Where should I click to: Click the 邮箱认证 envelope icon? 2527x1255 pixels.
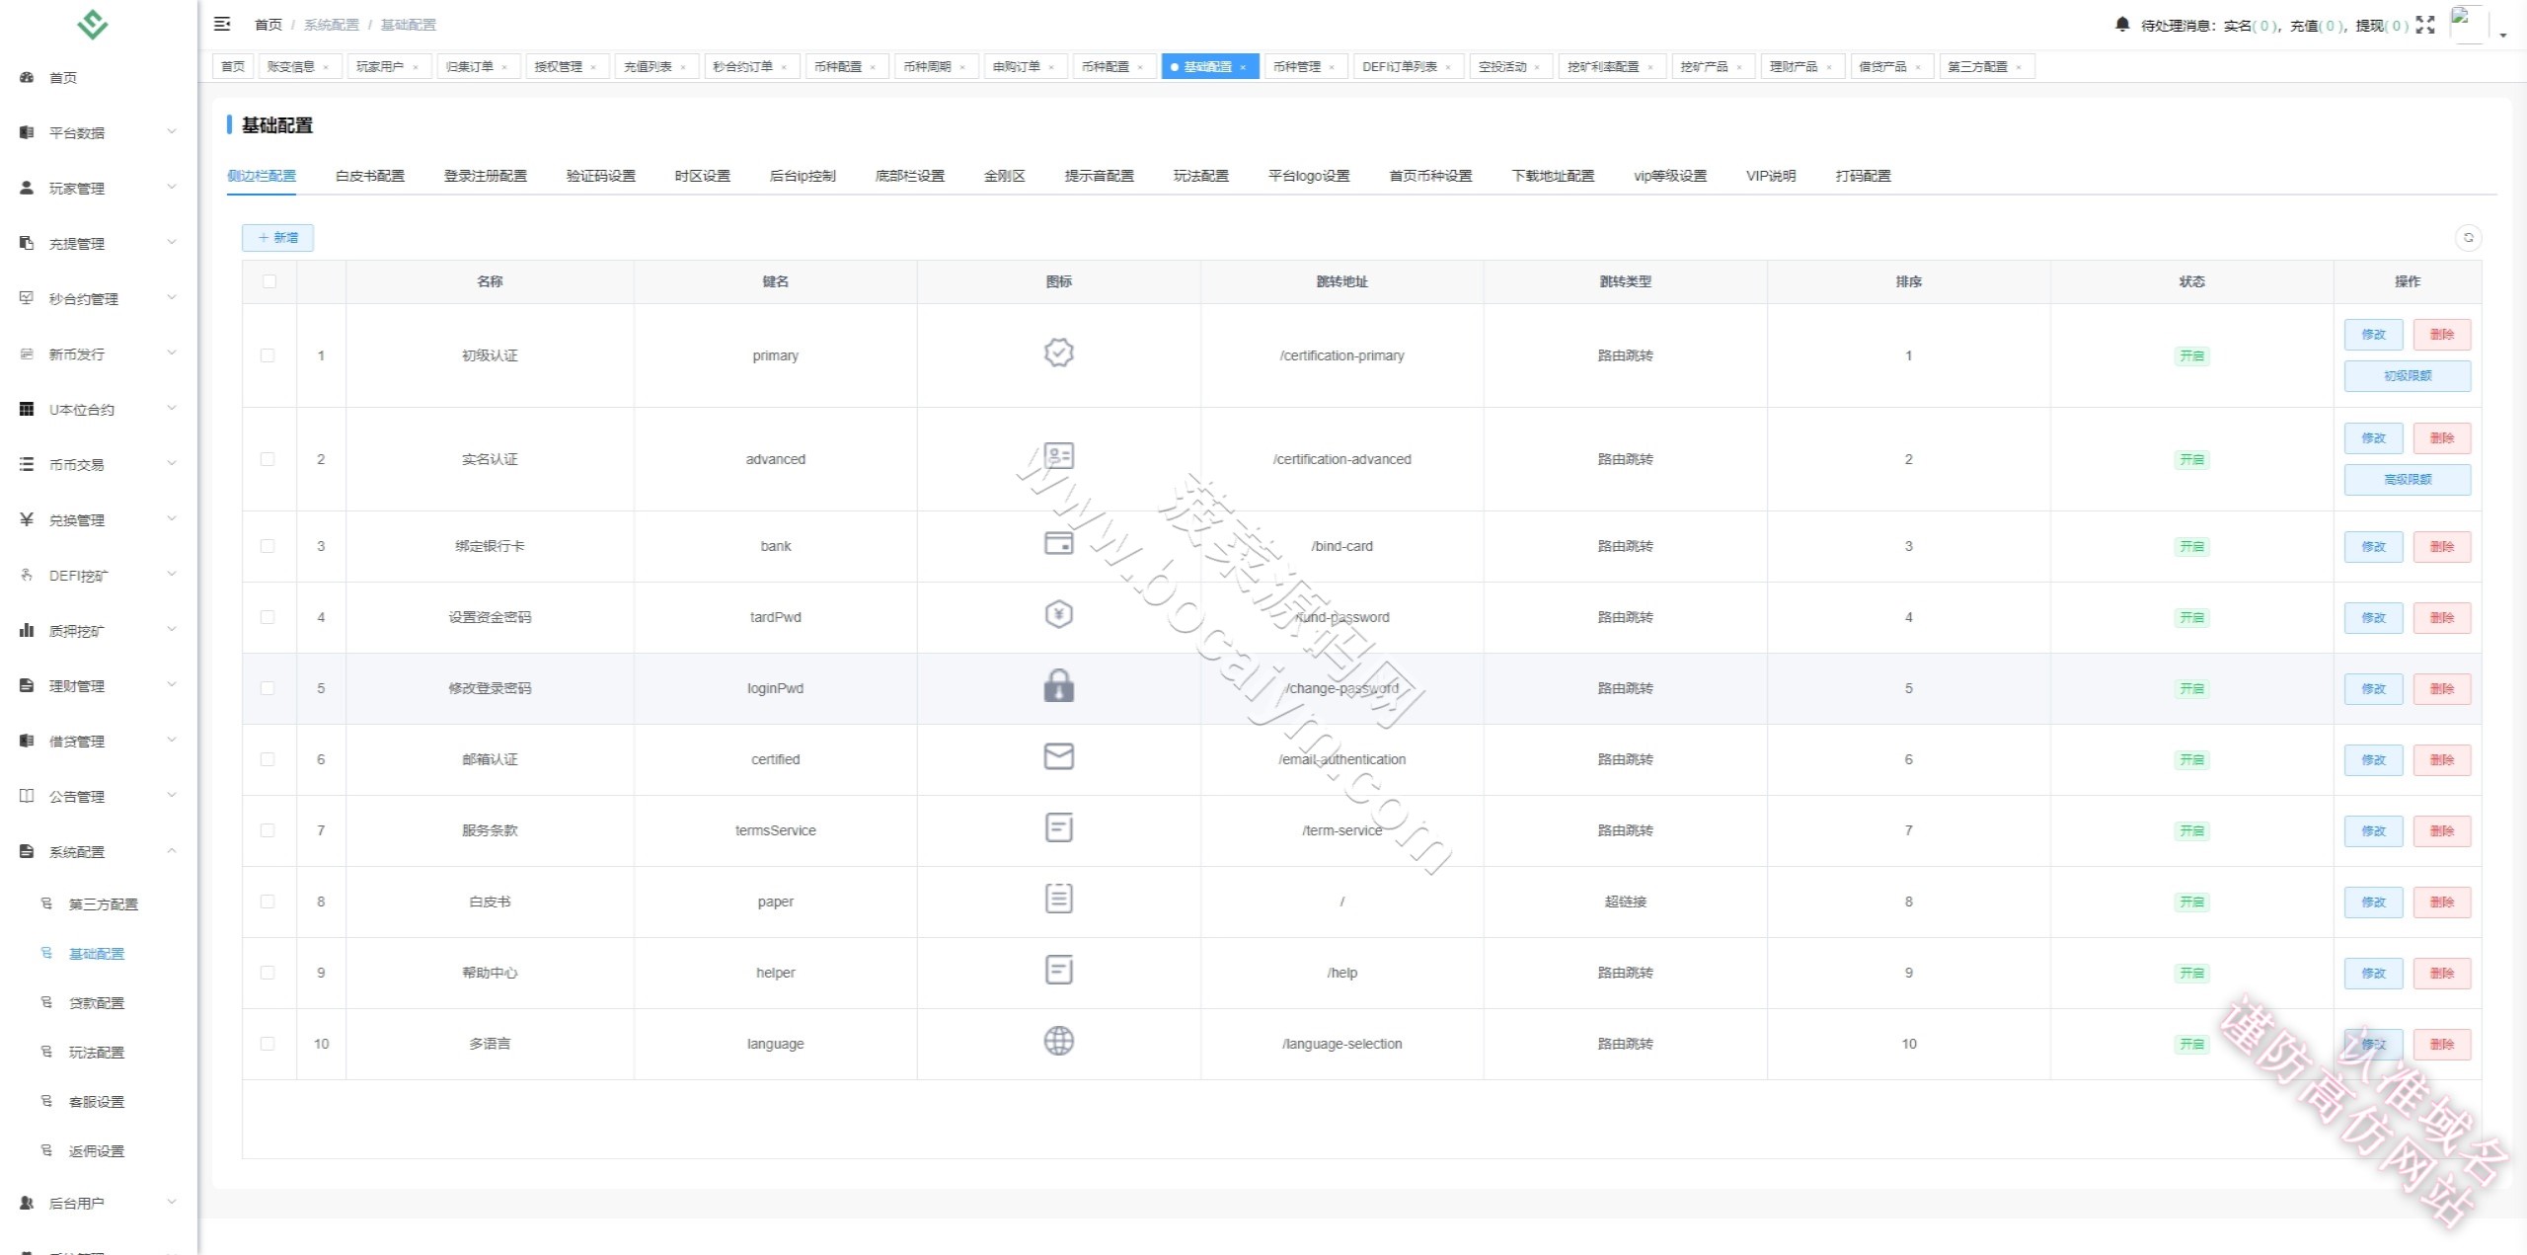pyautogui.click(x=1058, y=756)
